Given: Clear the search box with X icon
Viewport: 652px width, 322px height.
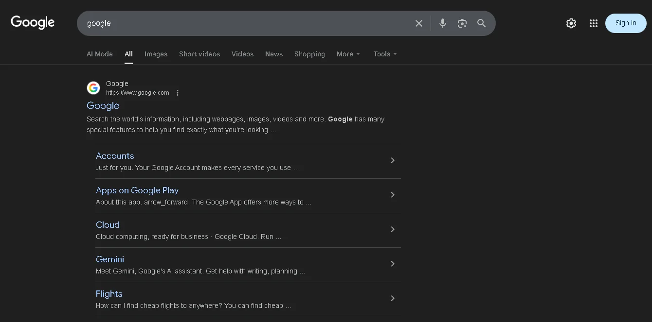Looking at the screenshot, I should tap(418, 23).
